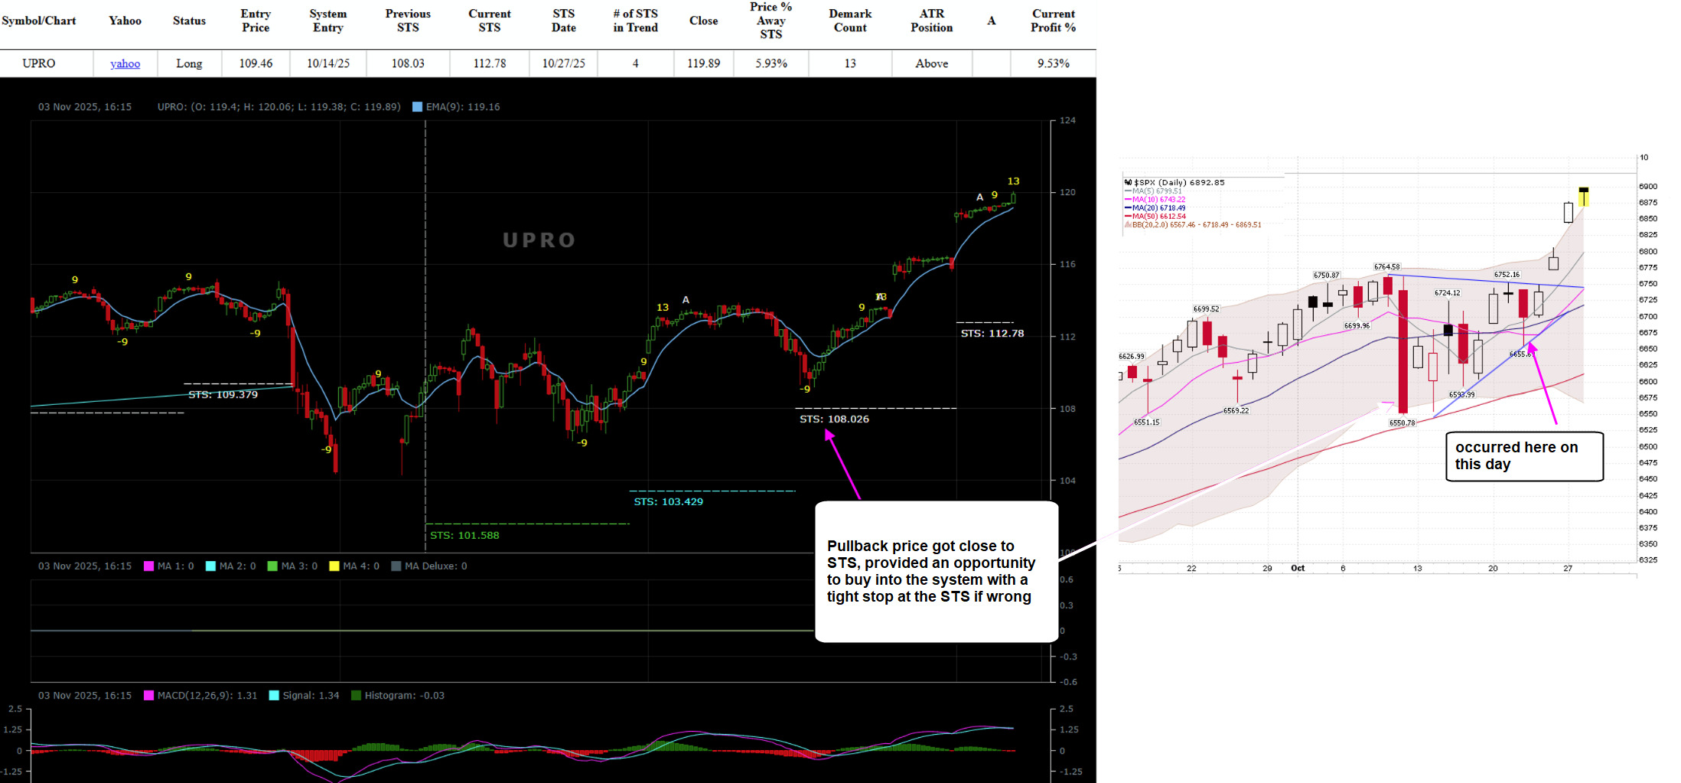Toggle the MA 3 green legend box

tap(272, 566)
